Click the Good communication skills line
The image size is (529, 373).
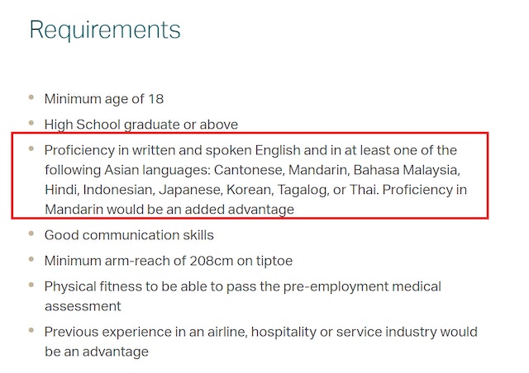point(129,235)
